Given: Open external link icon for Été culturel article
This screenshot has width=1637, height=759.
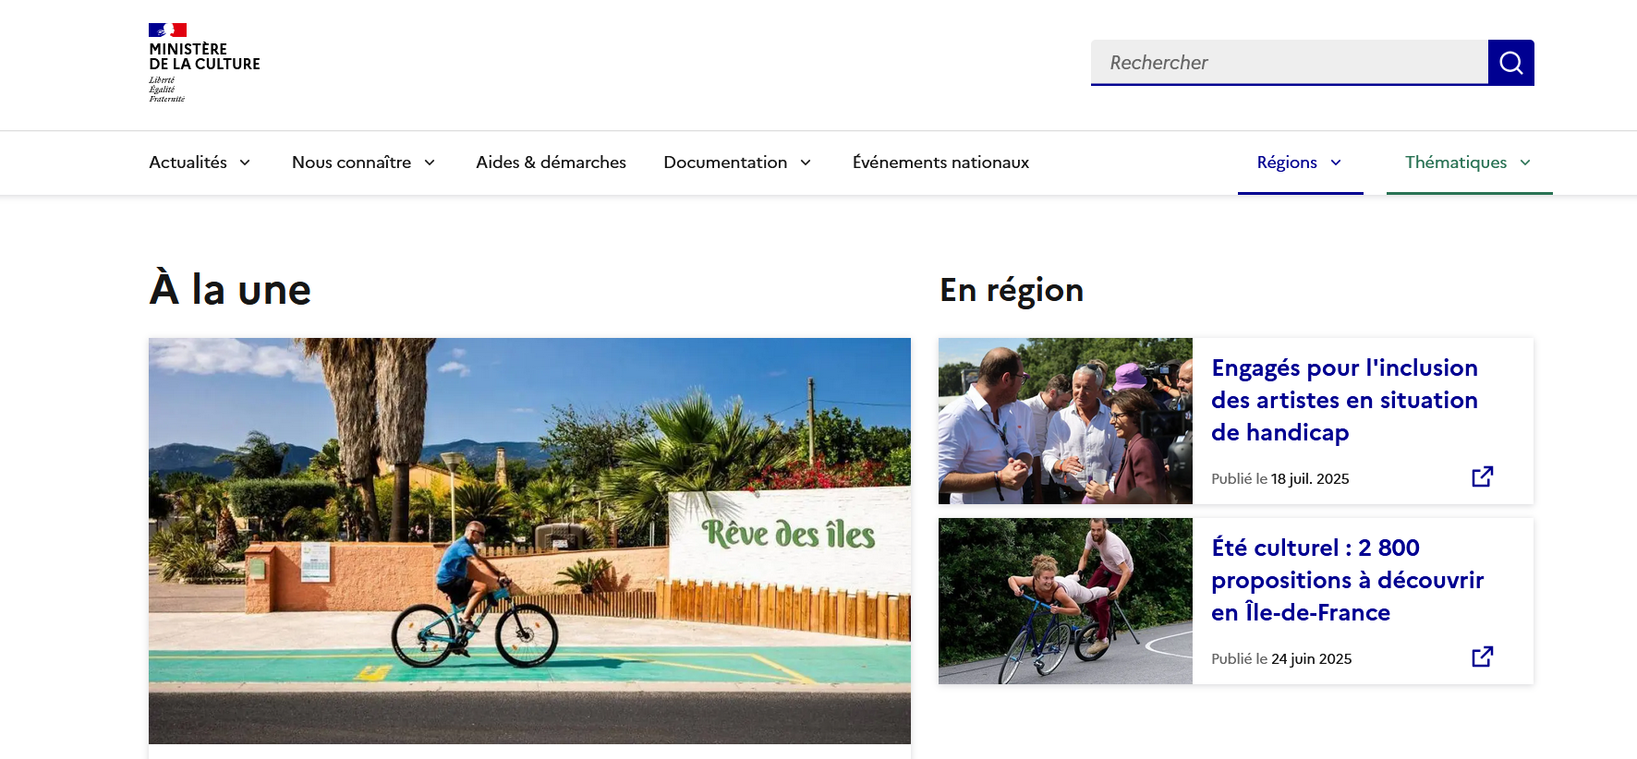Looking at the screenshot, I should 1482,657.
